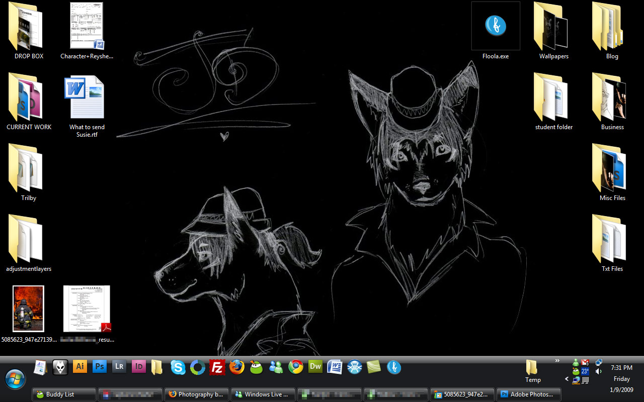Viewport: 644px width, 402px height.
Task: Select the CURRENT WORK folder
Action: [x=29, y=102]
